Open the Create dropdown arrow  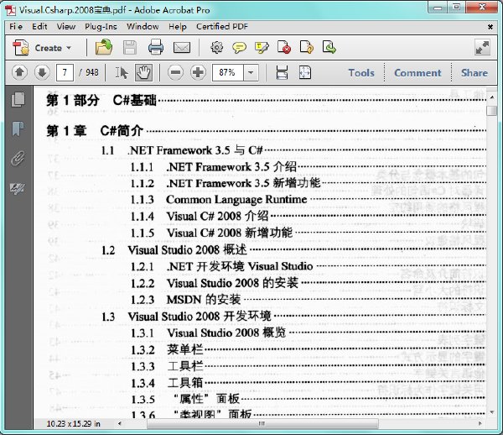(69, 48)
